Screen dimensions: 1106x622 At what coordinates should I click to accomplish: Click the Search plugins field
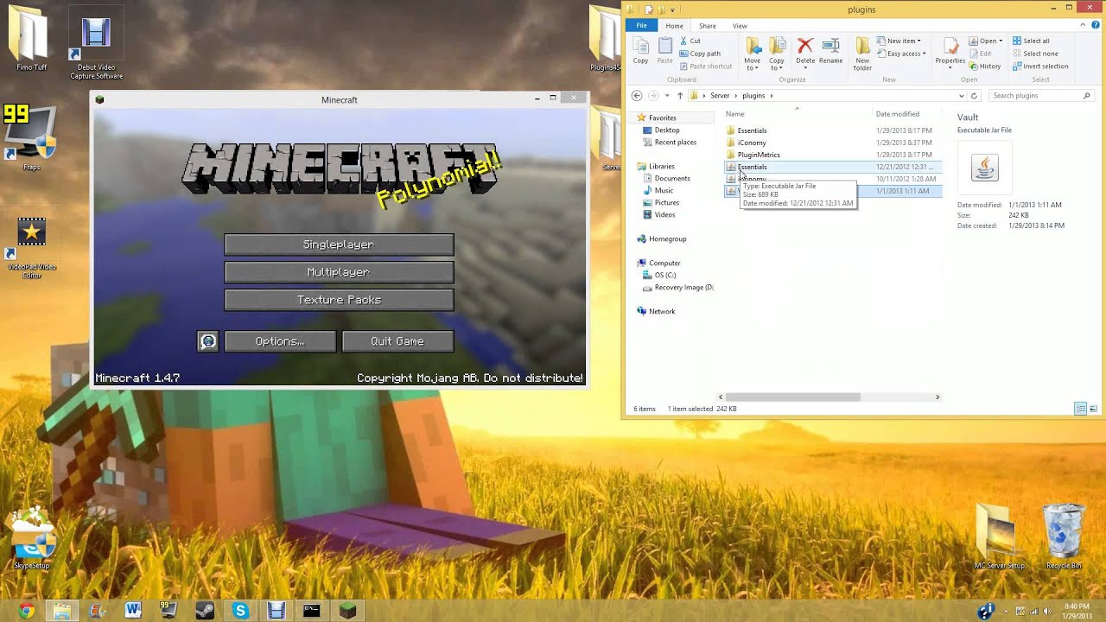coord(1041,96)
